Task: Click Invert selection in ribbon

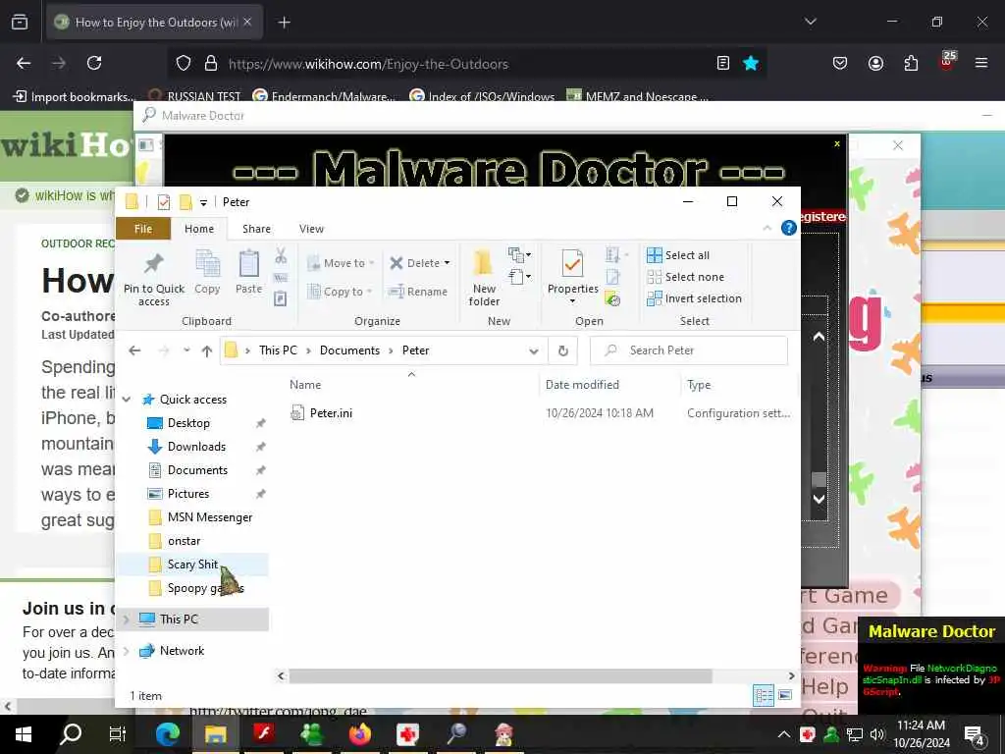Action: click(x=694, y=298)
